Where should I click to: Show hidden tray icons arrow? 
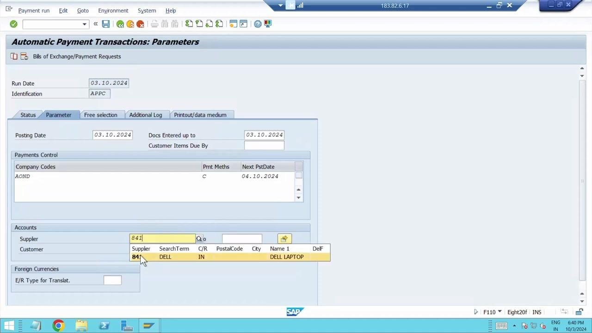514,326
